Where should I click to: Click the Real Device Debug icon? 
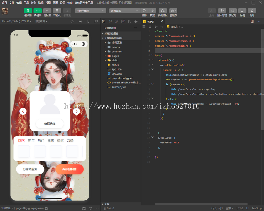point(163,11)
